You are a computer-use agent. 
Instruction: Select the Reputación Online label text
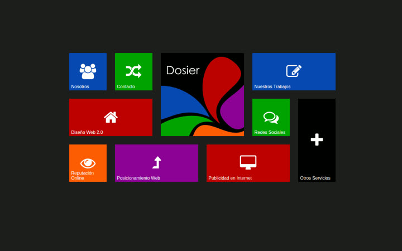click(x=82, y=176)
